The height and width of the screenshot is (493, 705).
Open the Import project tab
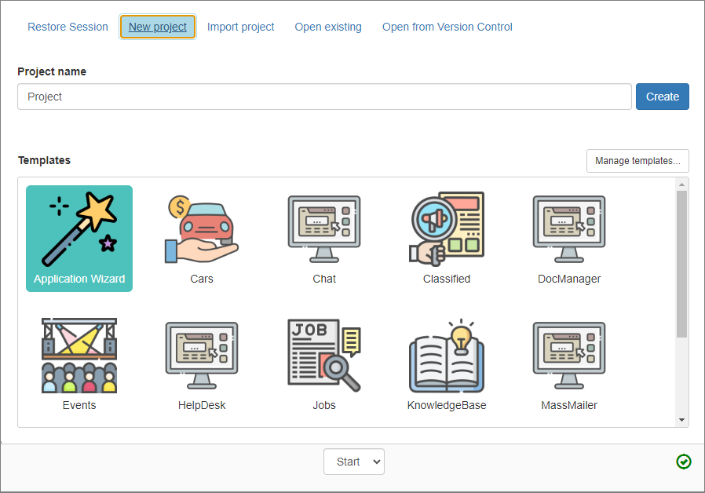click(x=240, y=27)
